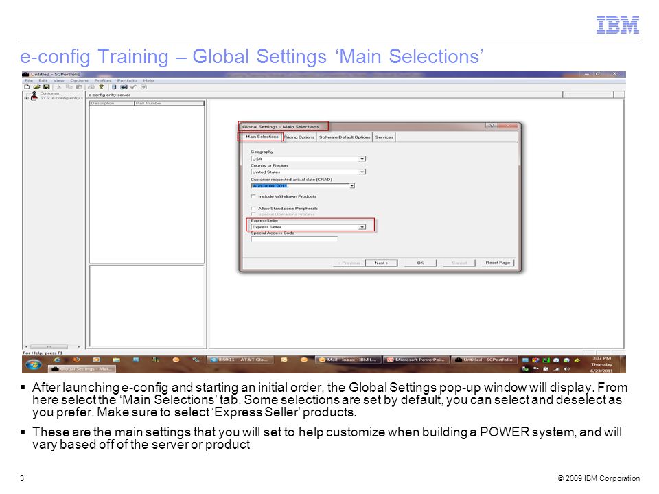Click the New document toolbar icon
The image size is (659, 494).
(x=27, y=87)
